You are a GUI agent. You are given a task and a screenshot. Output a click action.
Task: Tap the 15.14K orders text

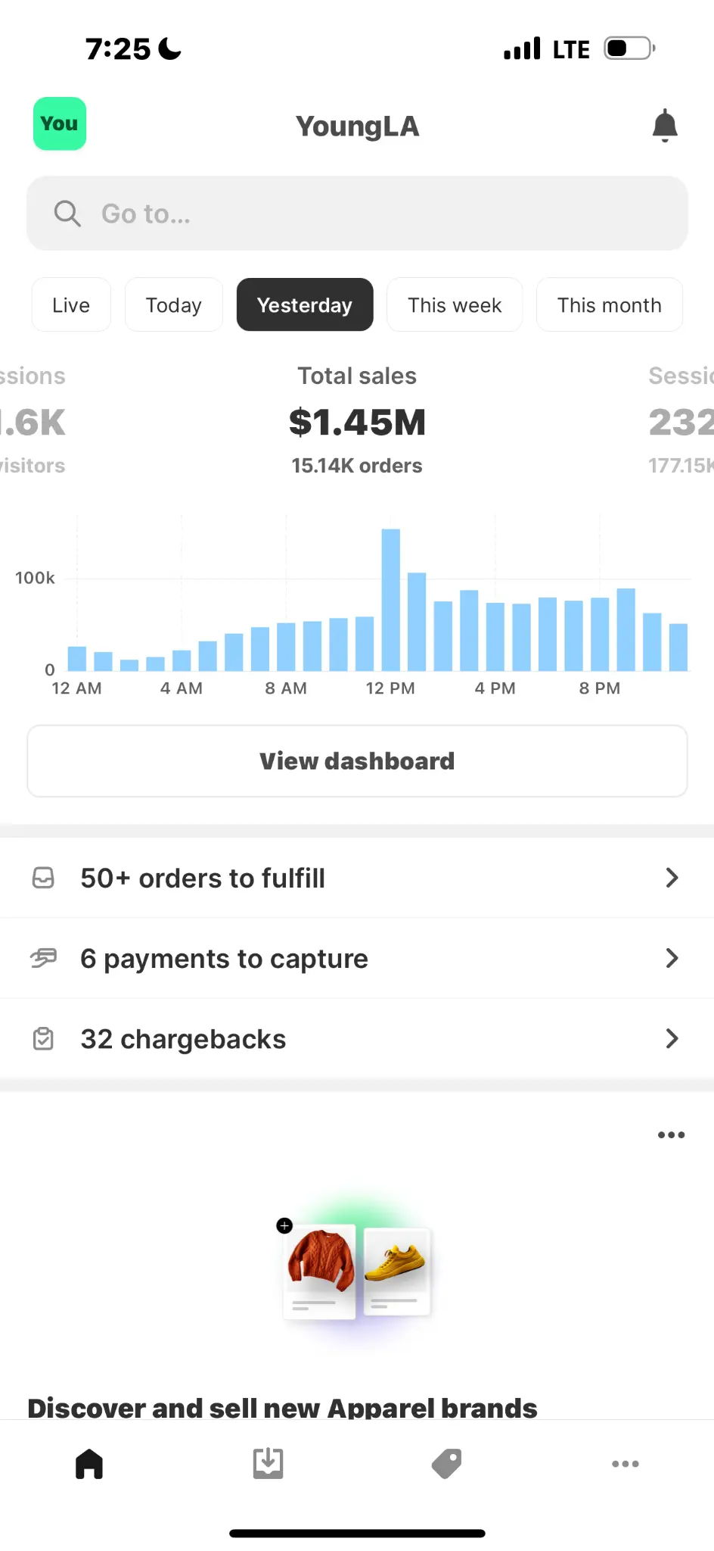(357, 466)
